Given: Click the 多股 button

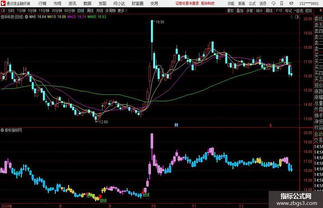Looking at the screenshot, I should (250, 11).
